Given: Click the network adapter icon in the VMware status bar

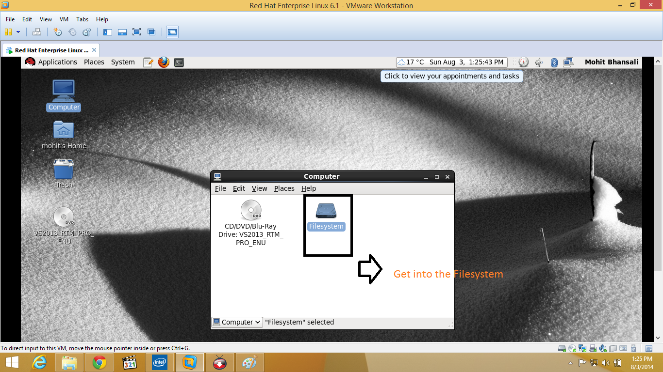Looking at the screenshot, I should 582,348.
